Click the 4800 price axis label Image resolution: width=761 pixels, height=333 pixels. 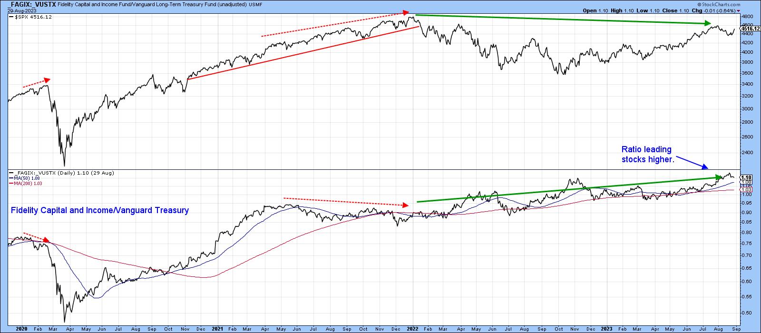746,16
